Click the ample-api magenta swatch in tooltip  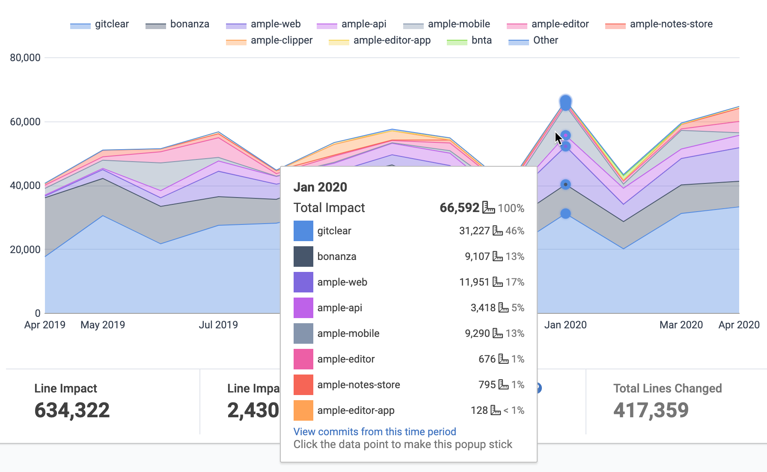(x=303, y=308)
